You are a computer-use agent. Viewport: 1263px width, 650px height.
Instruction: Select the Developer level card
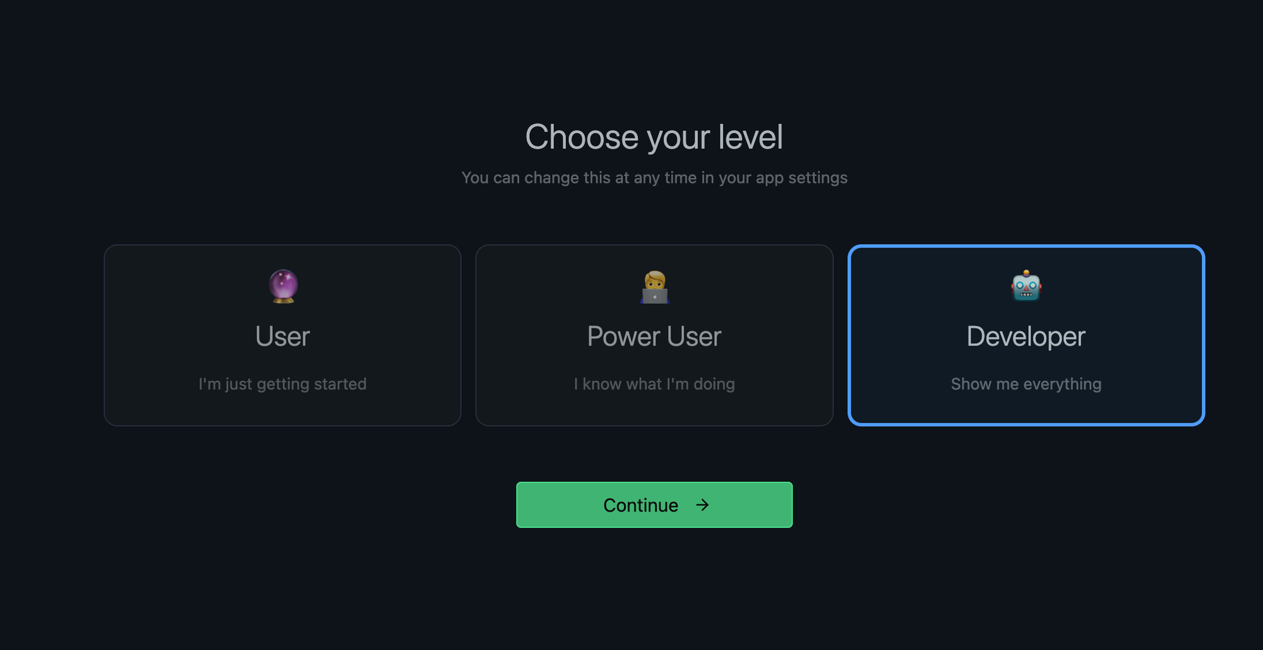coord(1026,335)
